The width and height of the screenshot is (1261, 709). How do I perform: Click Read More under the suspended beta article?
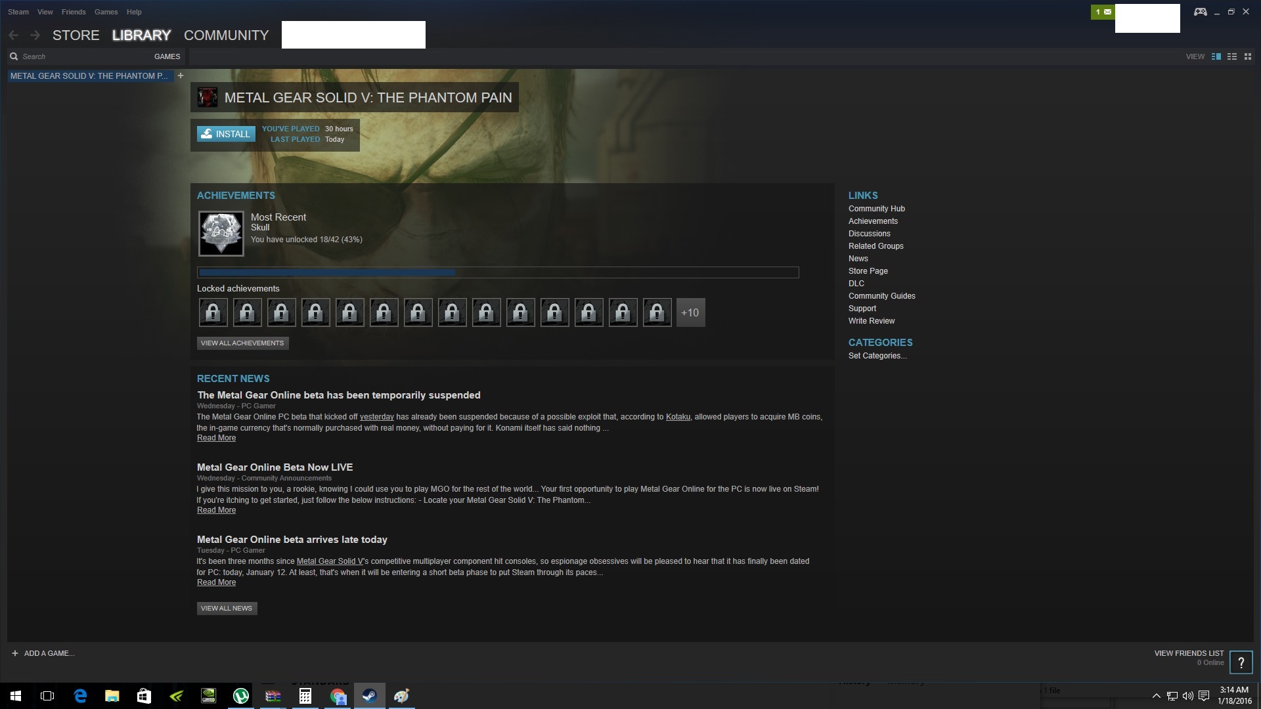point(216,438)
